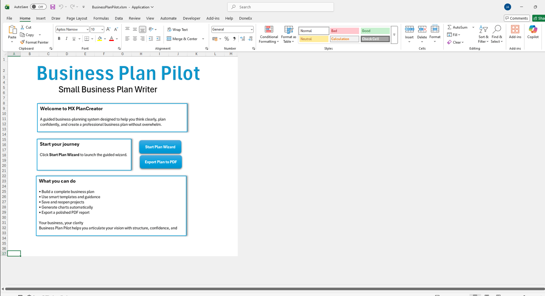Screen dimensions: 545x296
Task: Click the Merge & Center button
Action: 182,39
